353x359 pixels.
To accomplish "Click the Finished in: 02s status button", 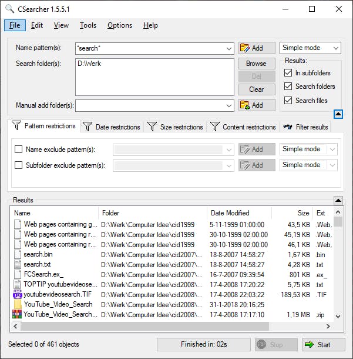I will [204, 344].
